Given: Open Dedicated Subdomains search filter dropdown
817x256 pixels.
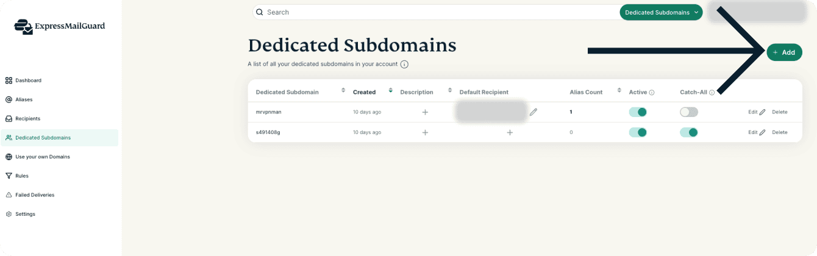Looking at the screenshot, I should pos(661,12).
